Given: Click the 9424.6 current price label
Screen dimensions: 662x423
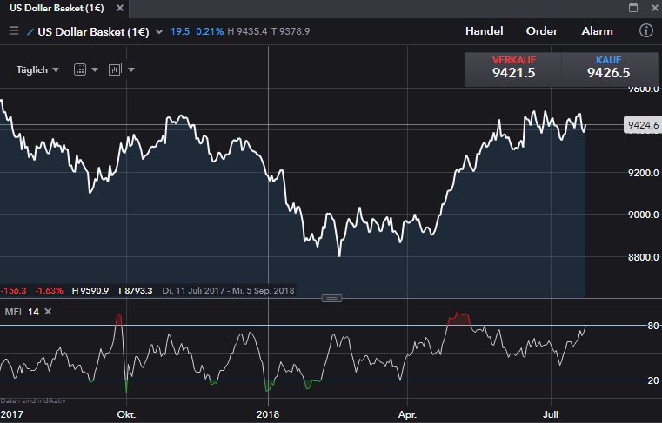Looking at the screenshot, I should [644, 126].
